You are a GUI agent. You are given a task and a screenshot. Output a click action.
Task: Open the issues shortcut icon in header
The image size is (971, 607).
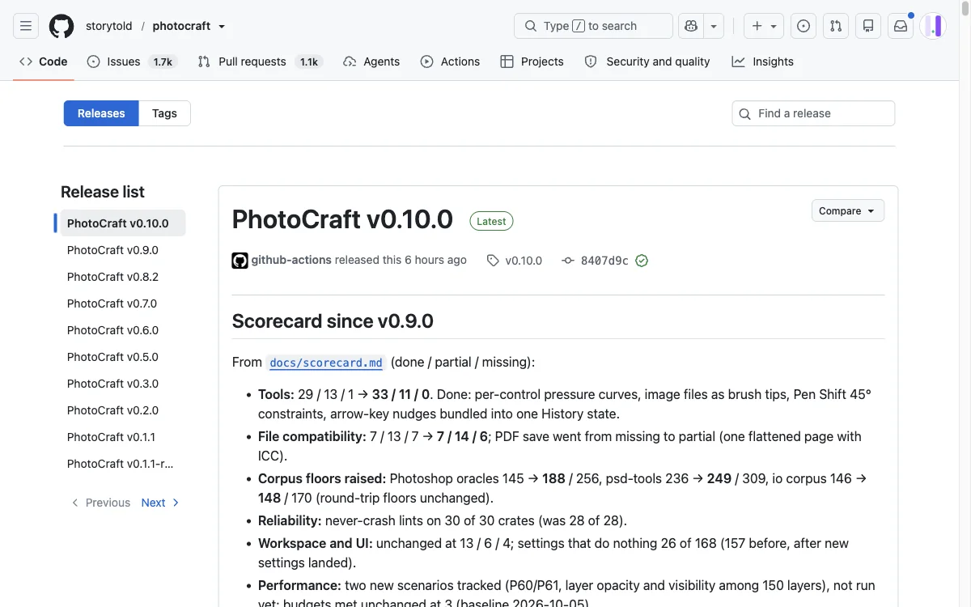pyautogui.click(x=804, y=26)
